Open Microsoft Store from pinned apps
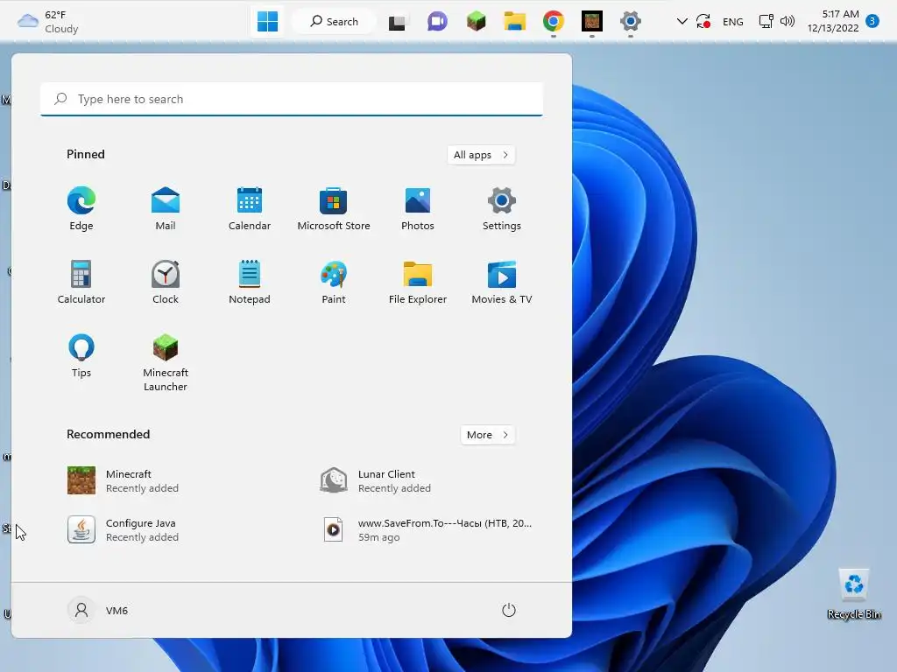The height and width of the screenshot is (672, 897). coord(334,208)
